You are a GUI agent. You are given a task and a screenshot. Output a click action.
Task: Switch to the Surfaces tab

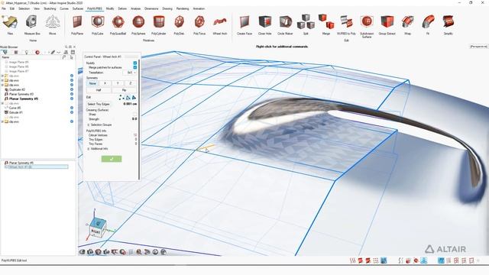coord(78,8)
